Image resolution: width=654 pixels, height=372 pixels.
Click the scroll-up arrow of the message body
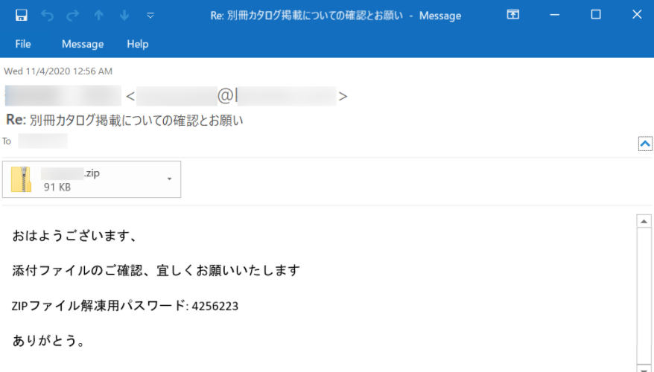(x=644, y=221)
